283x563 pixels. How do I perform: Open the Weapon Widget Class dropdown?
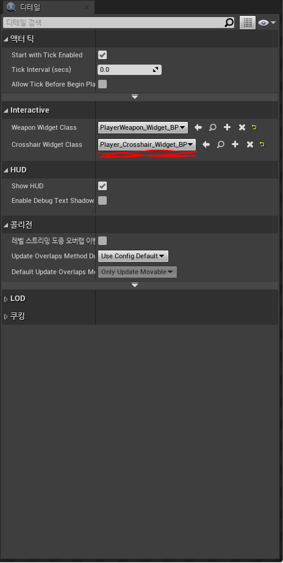[x=143, y=127]
